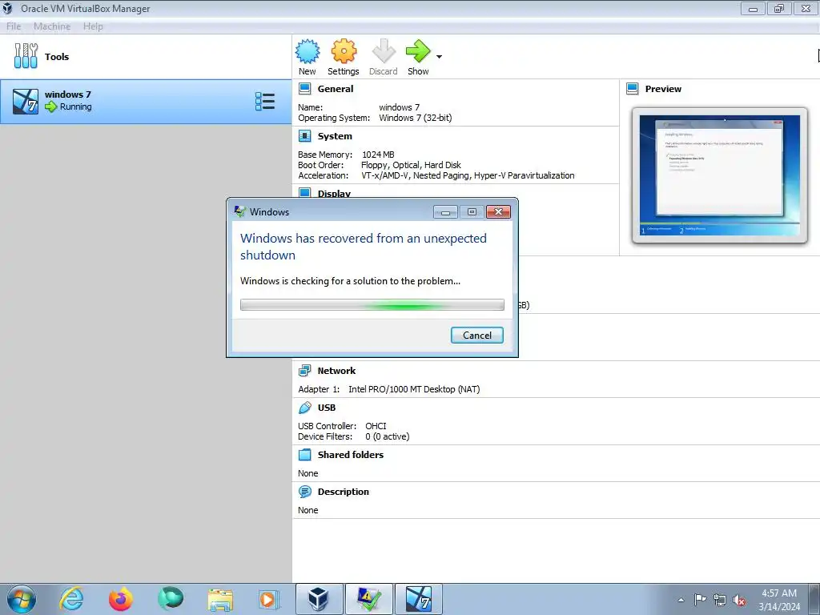Switch to the Windows problem report taskbar button
Screen dimensions: 820x615
pyautogui.click(x=368, y=599)
